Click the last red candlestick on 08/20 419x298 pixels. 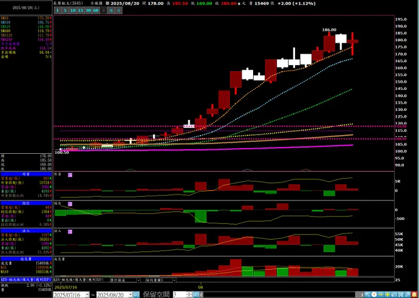tap(352, 42)
